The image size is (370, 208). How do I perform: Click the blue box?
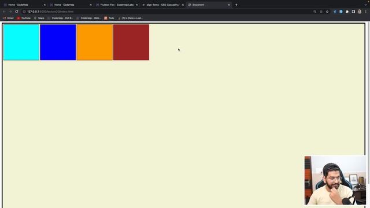[x=58, y=42]
